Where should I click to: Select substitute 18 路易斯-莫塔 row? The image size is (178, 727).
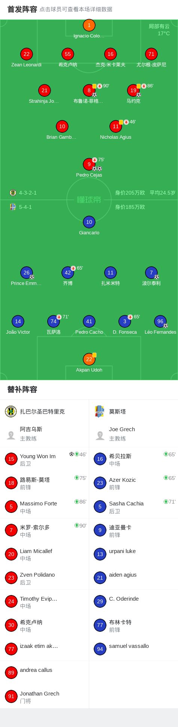pyautogui.click(x=44, y=483)
